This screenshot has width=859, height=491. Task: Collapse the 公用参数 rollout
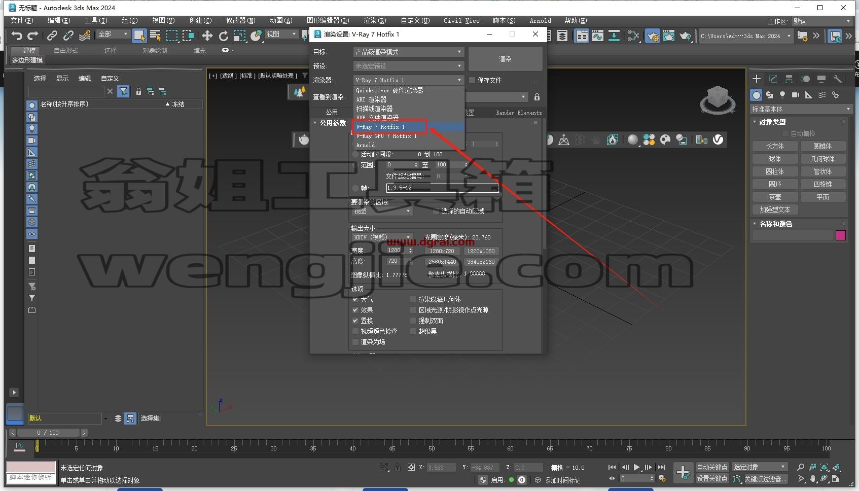[330, 123]
